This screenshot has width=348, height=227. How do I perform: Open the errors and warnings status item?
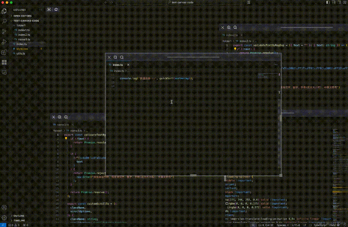(14, 225)
